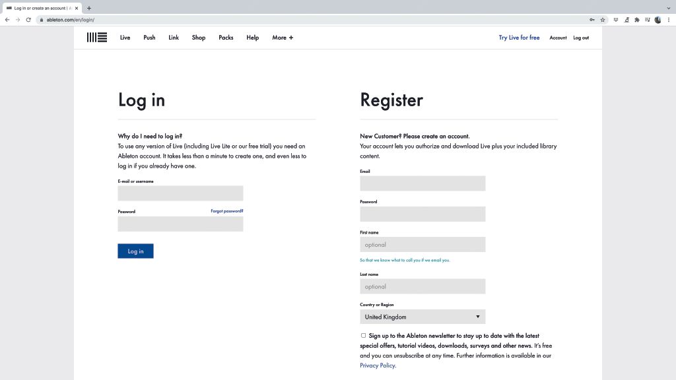Image resolution: width=676 pixels, height=380 pixels.
Task: Click the Forgot password? link
Action: click(x=227, y=211)
